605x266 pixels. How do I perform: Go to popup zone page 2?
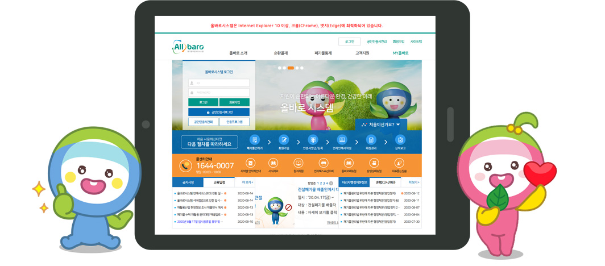click(321, 183)
